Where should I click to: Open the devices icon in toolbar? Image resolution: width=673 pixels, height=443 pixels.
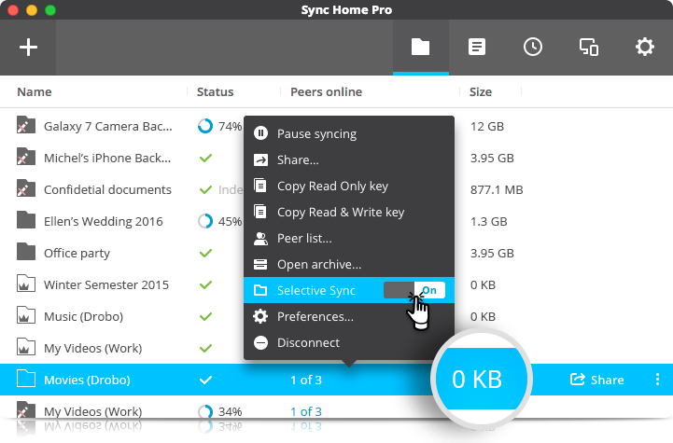click(x=589, y=47)
